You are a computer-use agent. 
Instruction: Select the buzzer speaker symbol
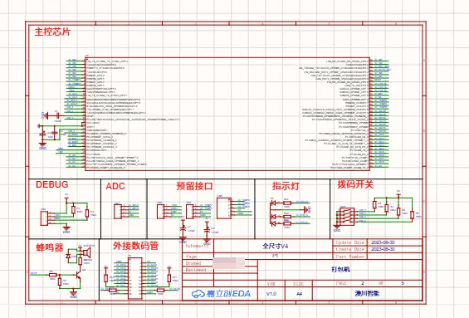click(86, 252)
